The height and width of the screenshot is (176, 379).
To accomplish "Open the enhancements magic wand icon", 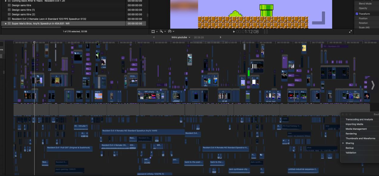I will click(x=161, y=32).
